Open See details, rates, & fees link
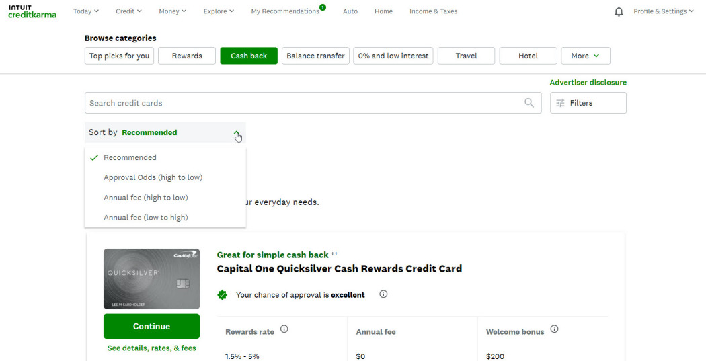The height and width of the screenshot is (361, 706). coord(152,348)
